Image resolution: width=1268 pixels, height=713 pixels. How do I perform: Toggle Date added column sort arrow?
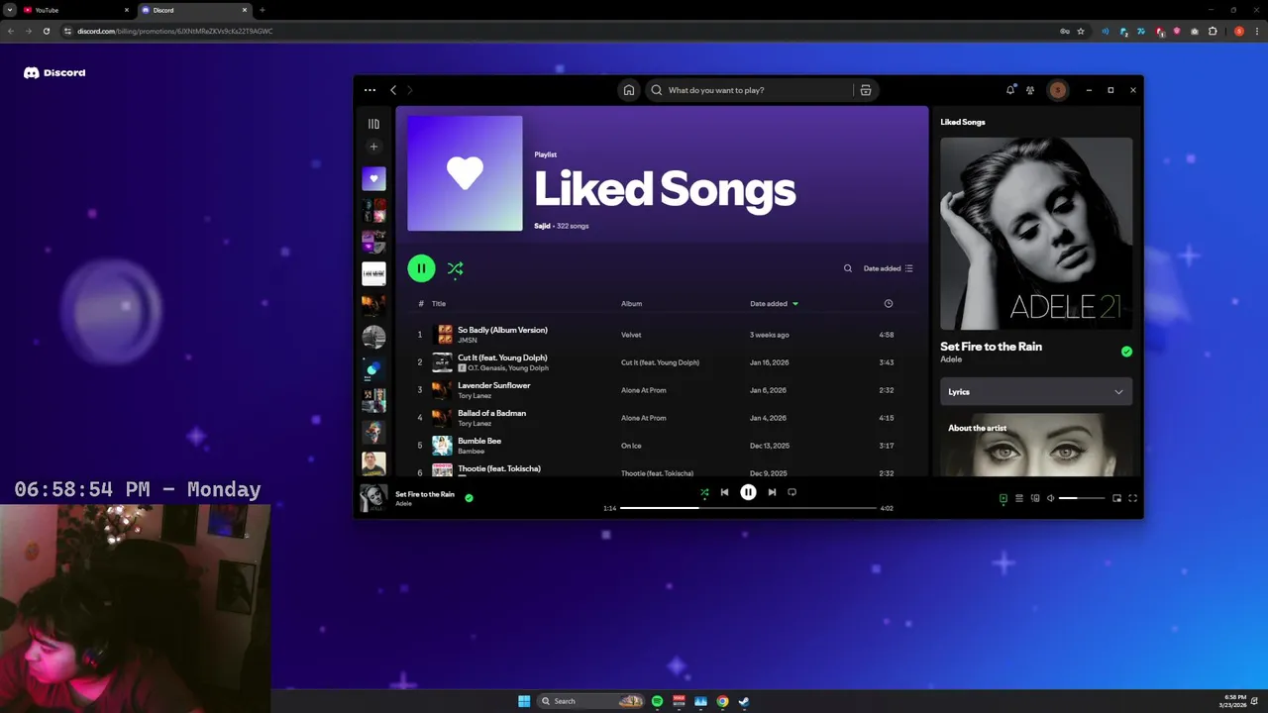pyautogui.click(x=795, y=304)
